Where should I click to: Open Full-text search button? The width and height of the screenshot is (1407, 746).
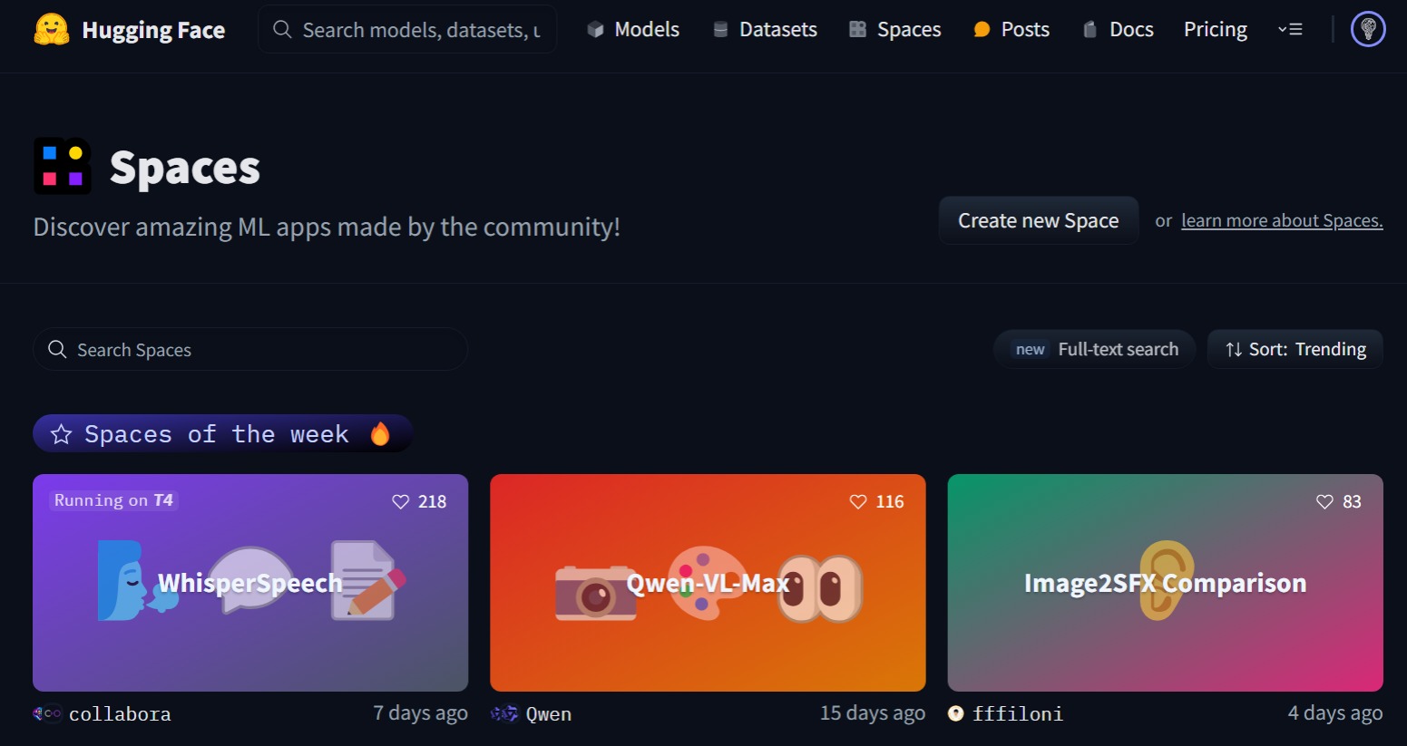(1095, 349)
